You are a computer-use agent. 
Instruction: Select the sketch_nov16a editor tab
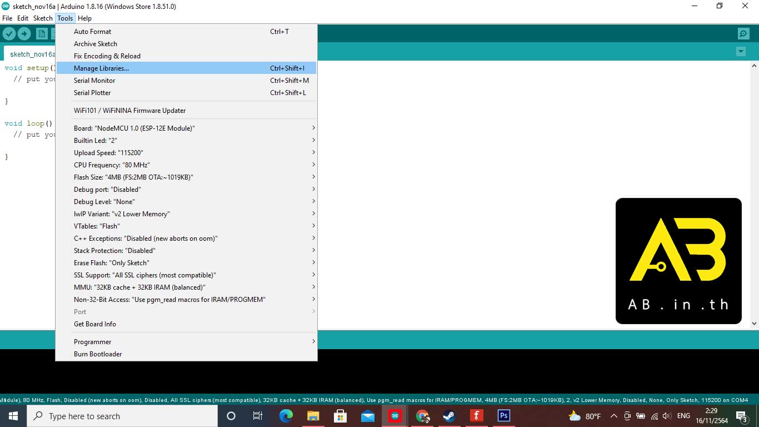click(x=30, y=54)
